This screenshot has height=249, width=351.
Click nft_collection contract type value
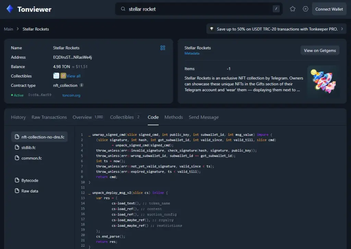[x=65, y=85]
